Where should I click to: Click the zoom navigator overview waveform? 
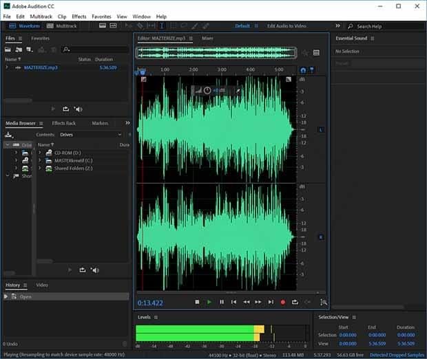tap(216, 52)
